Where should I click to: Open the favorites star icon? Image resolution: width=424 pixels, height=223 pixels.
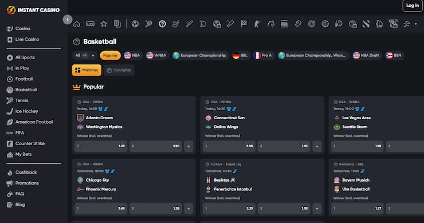(x=104, y=24)
